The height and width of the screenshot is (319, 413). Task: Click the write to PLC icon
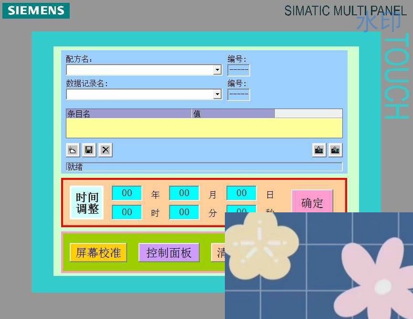coord(319,150)
